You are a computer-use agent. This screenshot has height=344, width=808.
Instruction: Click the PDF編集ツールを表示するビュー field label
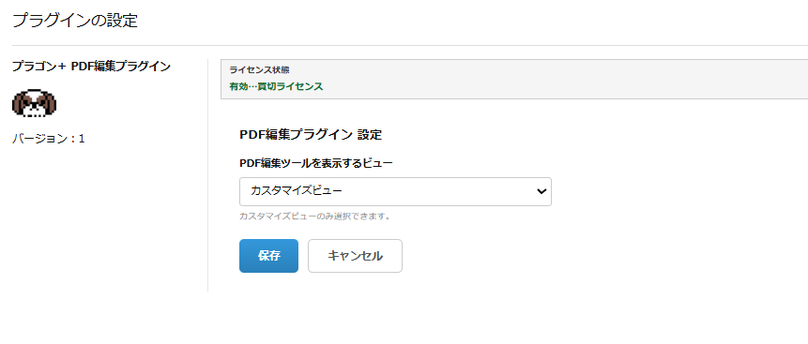[x=316, y=163]
